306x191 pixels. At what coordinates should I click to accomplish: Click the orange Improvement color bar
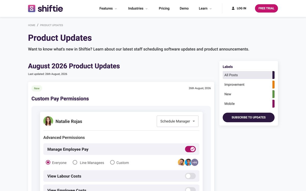click(x=273, y=85)
